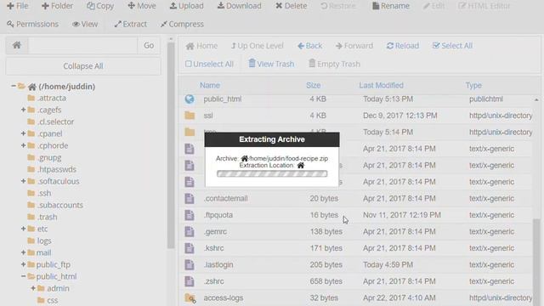Select css folder in the tree
This screenshot has height=306, width=544.
(x=52, y=300)
